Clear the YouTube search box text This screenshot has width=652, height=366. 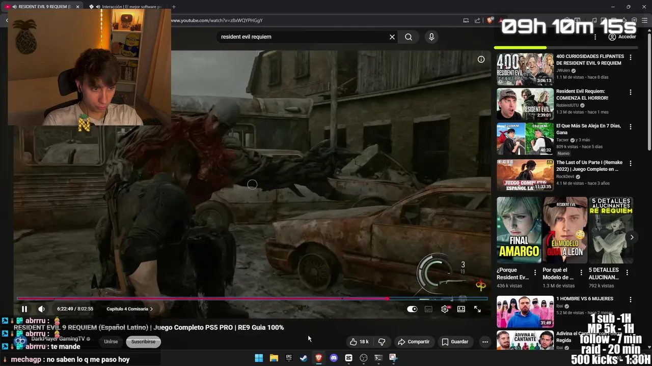click(392, 37)
